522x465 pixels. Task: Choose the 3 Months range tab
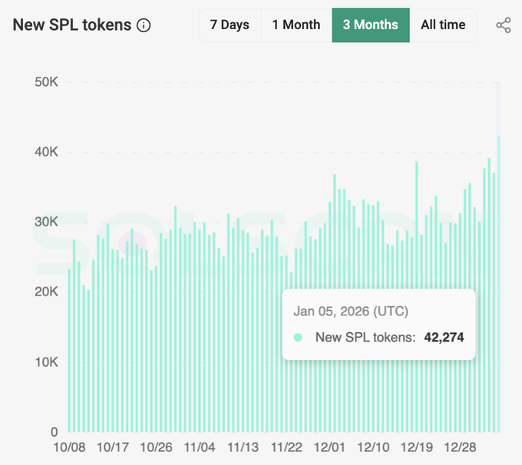point(370,25)
